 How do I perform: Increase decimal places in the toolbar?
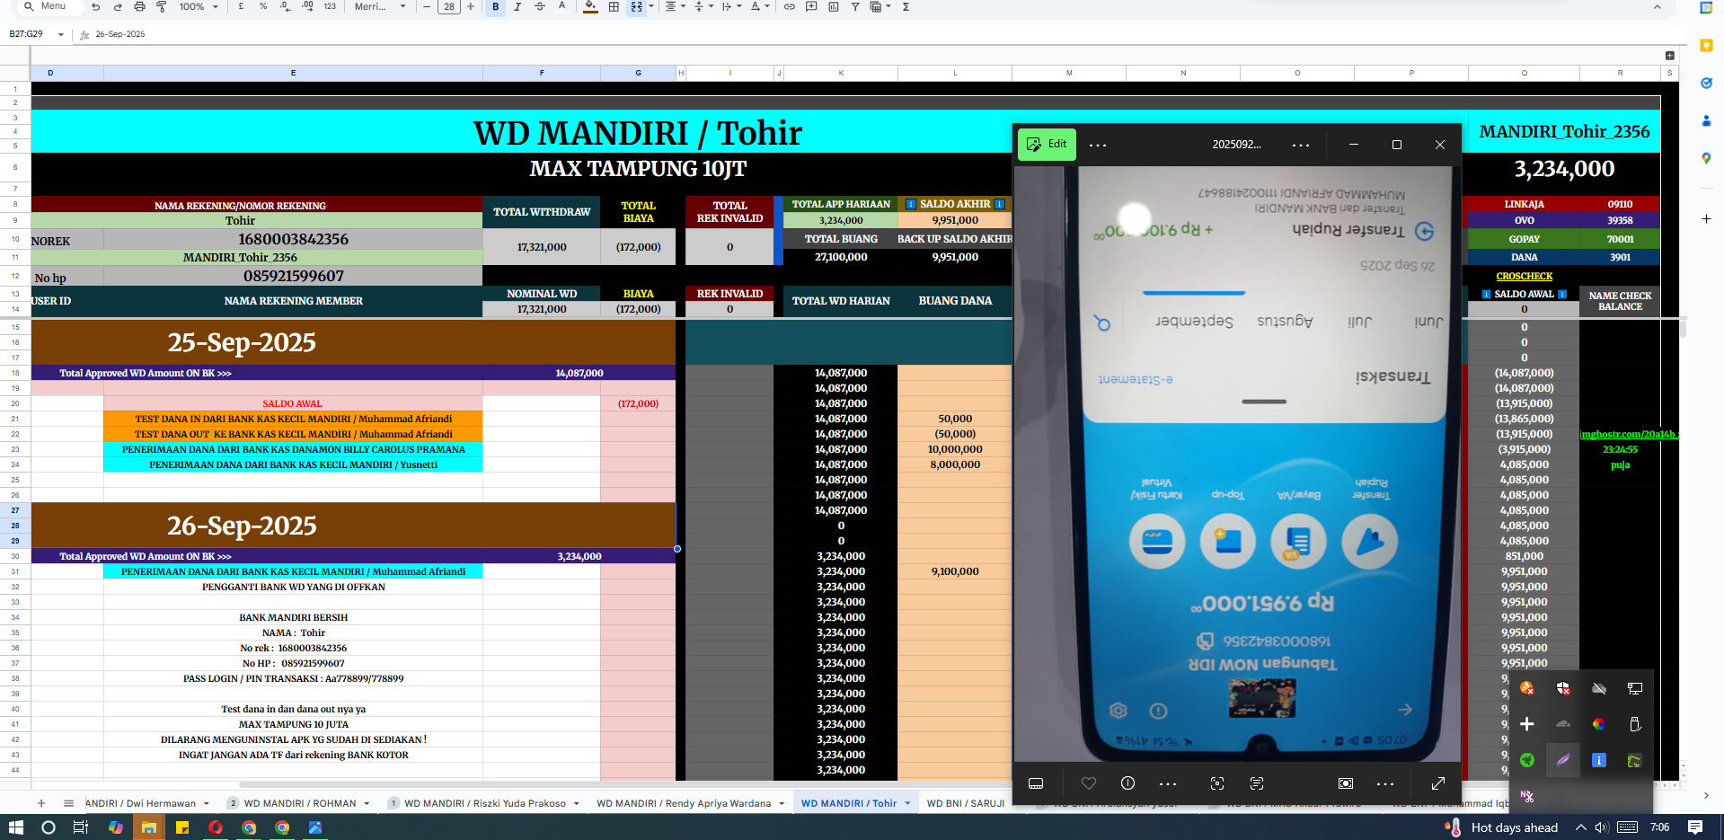coord(307,6)
